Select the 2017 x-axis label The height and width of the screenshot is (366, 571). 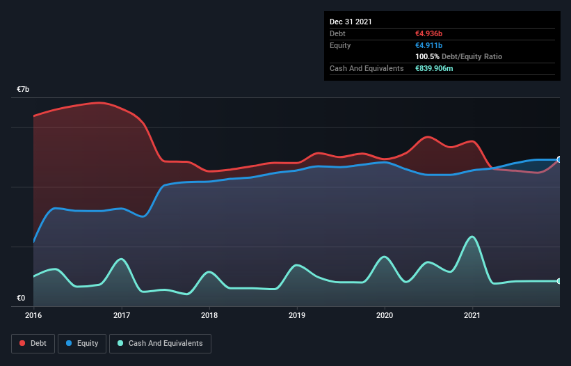[122, 315]
